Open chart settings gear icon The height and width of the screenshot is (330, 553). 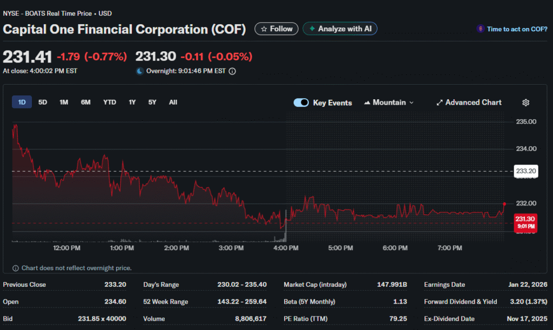click(x=525, y=102)
